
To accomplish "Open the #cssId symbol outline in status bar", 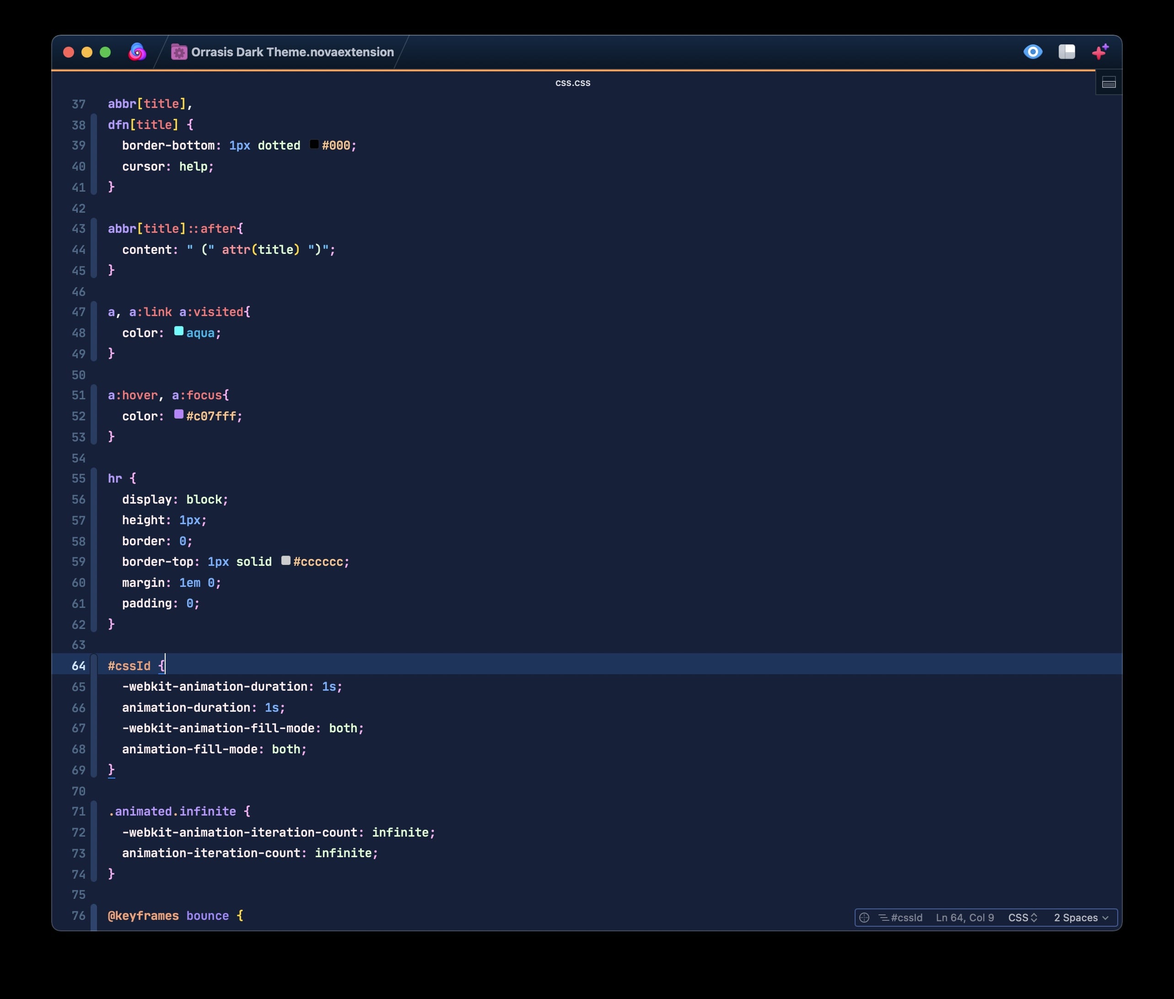I will pyautogui.click(x=901, y=918).
